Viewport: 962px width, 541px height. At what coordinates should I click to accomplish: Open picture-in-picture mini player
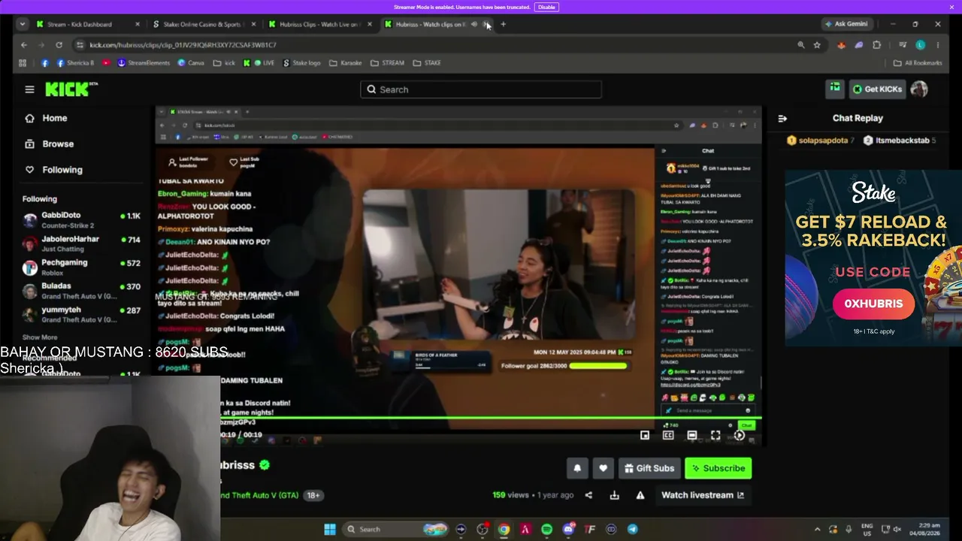(645, 435)
